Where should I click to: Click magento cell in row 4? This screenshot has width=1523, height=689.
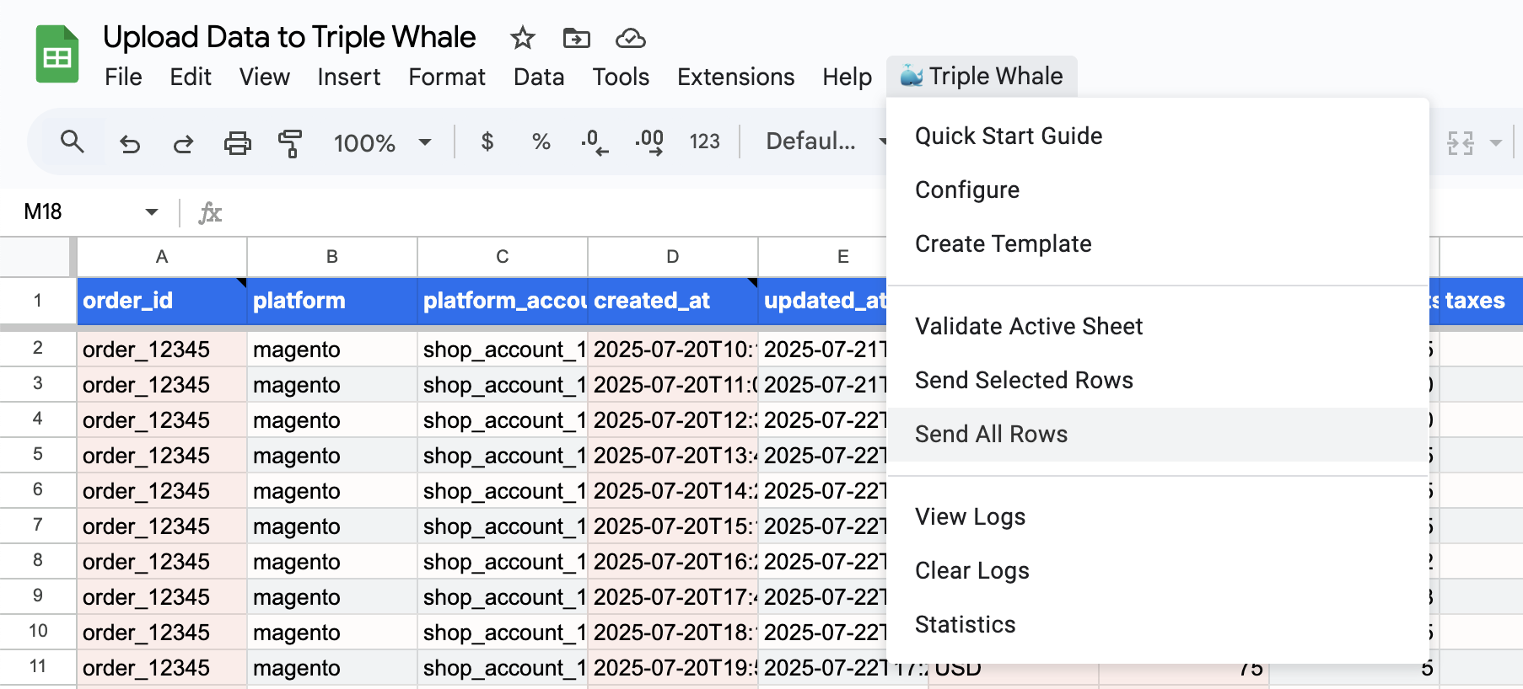(x=332, y=419)
